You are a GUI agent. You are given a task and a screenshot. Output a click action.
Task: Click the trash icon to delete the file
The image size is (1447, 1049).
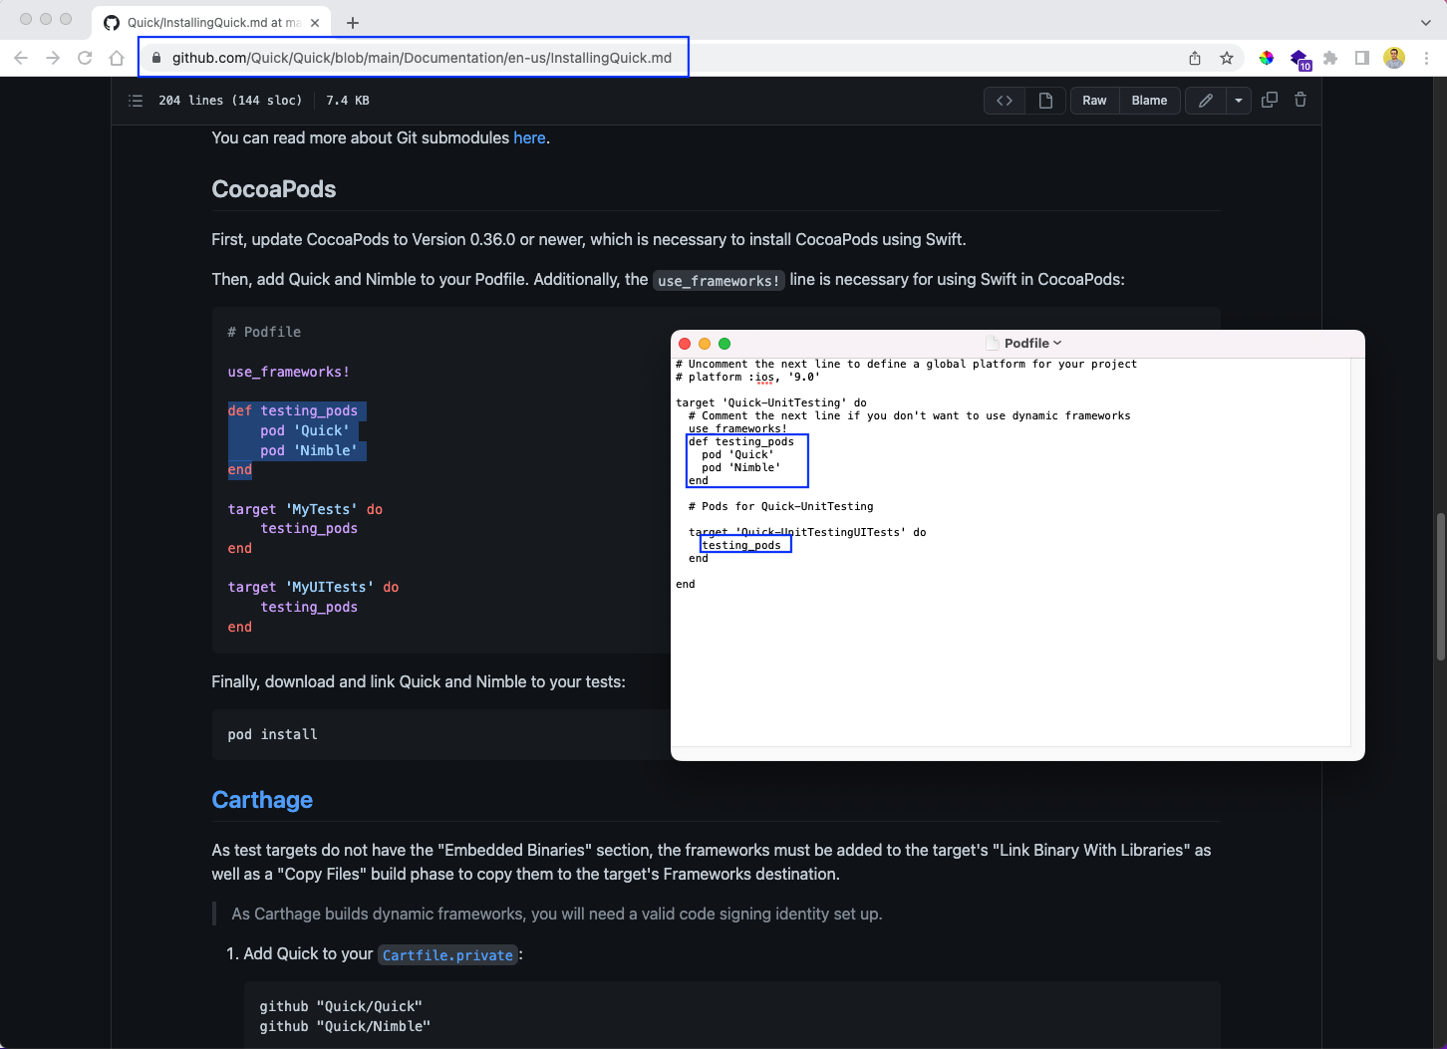[x=1301, y=100]
